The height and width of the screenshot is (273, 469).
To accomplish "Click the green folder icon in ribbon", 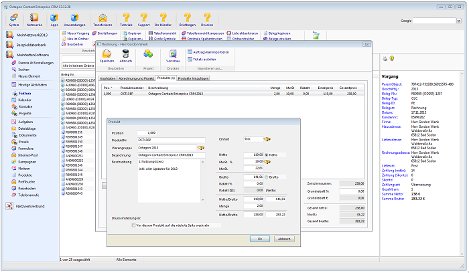I will pyautogui.click(x=316, y=35).
